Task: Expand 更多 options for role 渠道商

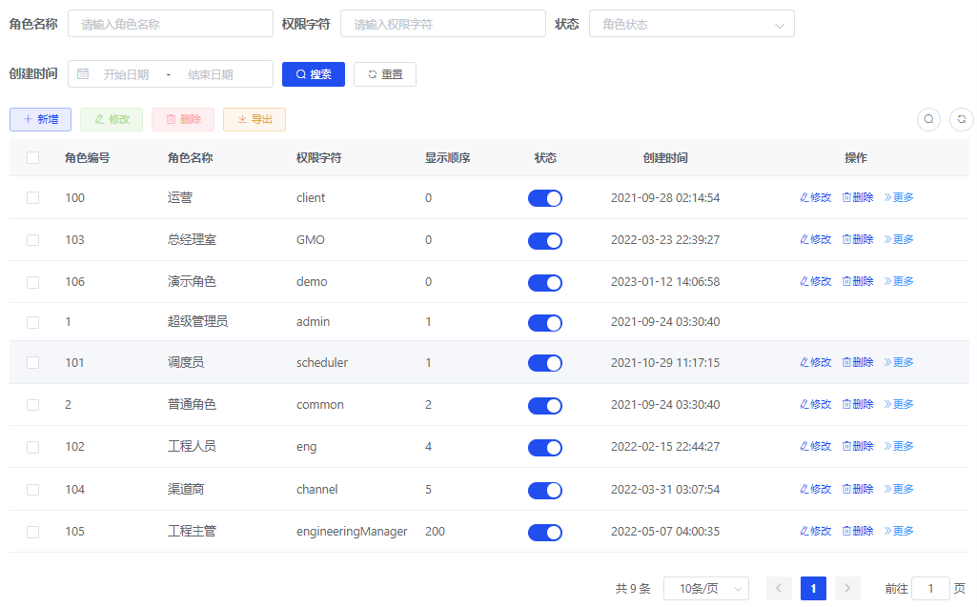Action: [x=899, y=490]
